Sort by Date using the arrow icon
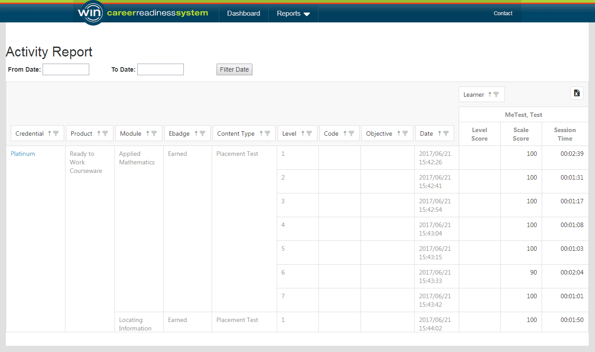 tap(439, 133)
